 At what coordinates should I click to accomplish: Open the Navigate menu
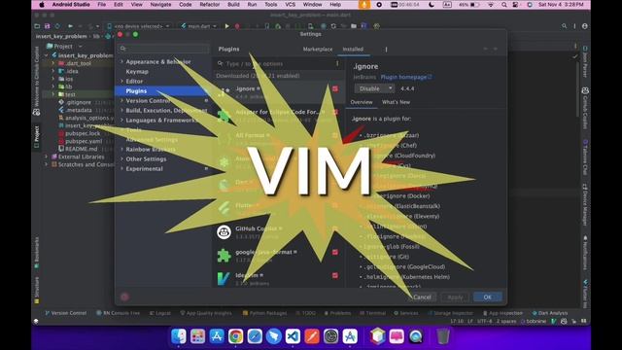160,5
